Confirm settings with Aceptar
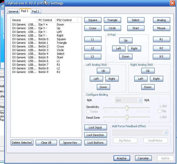177x164 pixels. point(122,158)
